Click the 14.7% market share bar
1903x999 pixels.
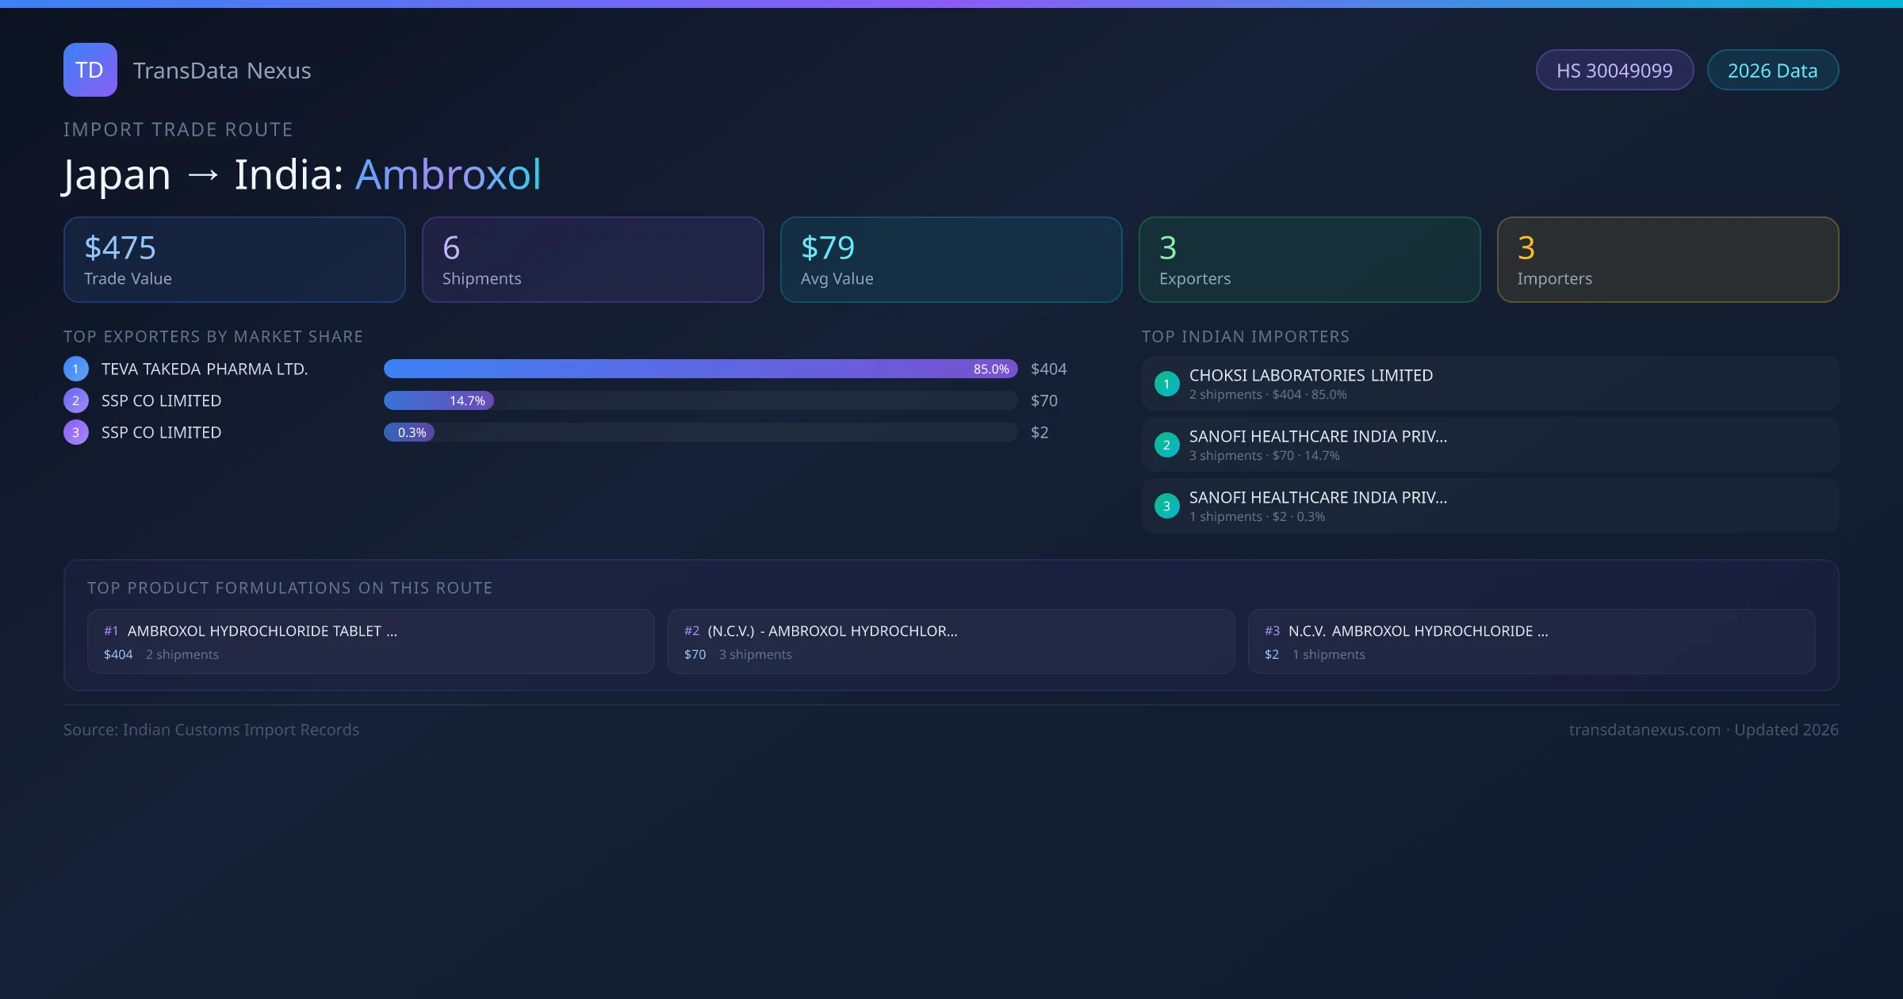439,400
